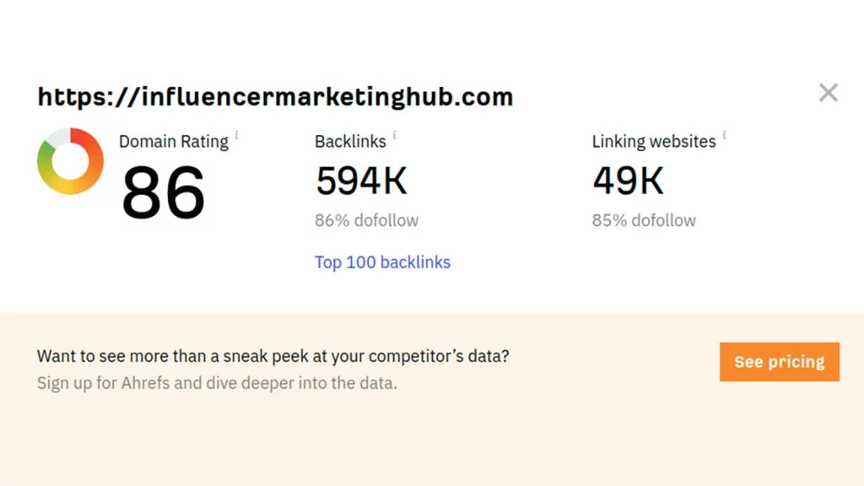Close the domain report panel
The width and height of the screenshot is (864, 486).
point(829,93)
